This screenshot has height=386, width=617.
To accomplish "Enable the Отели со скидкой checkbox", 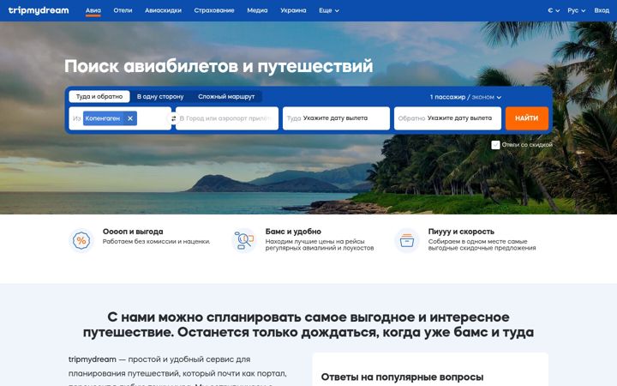I will 495,145.
